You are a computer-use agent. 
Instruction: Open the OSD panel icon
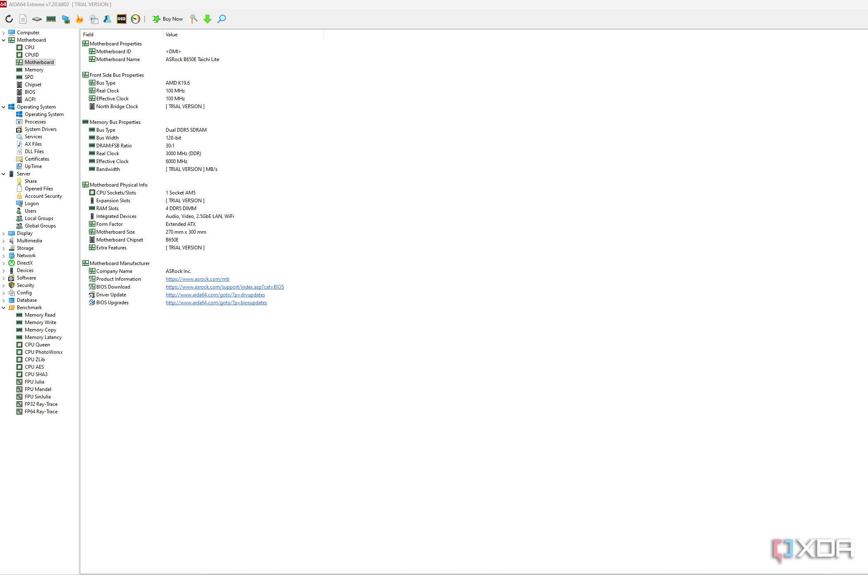pos(122,19)
